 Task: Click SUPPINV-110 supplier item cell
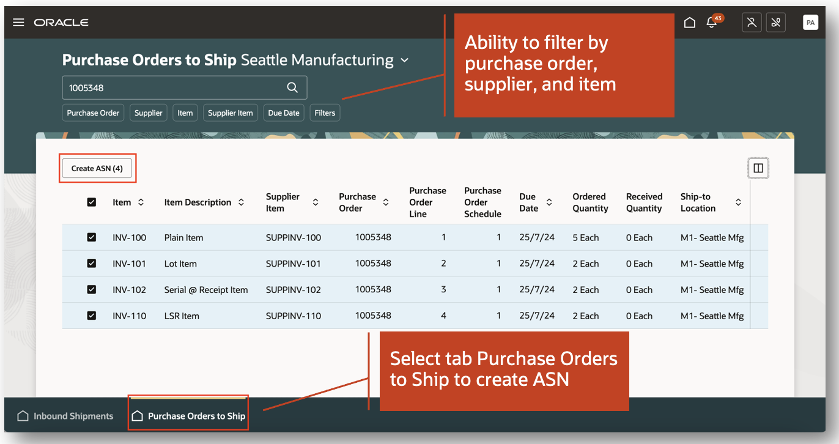[x=294, y=316]
